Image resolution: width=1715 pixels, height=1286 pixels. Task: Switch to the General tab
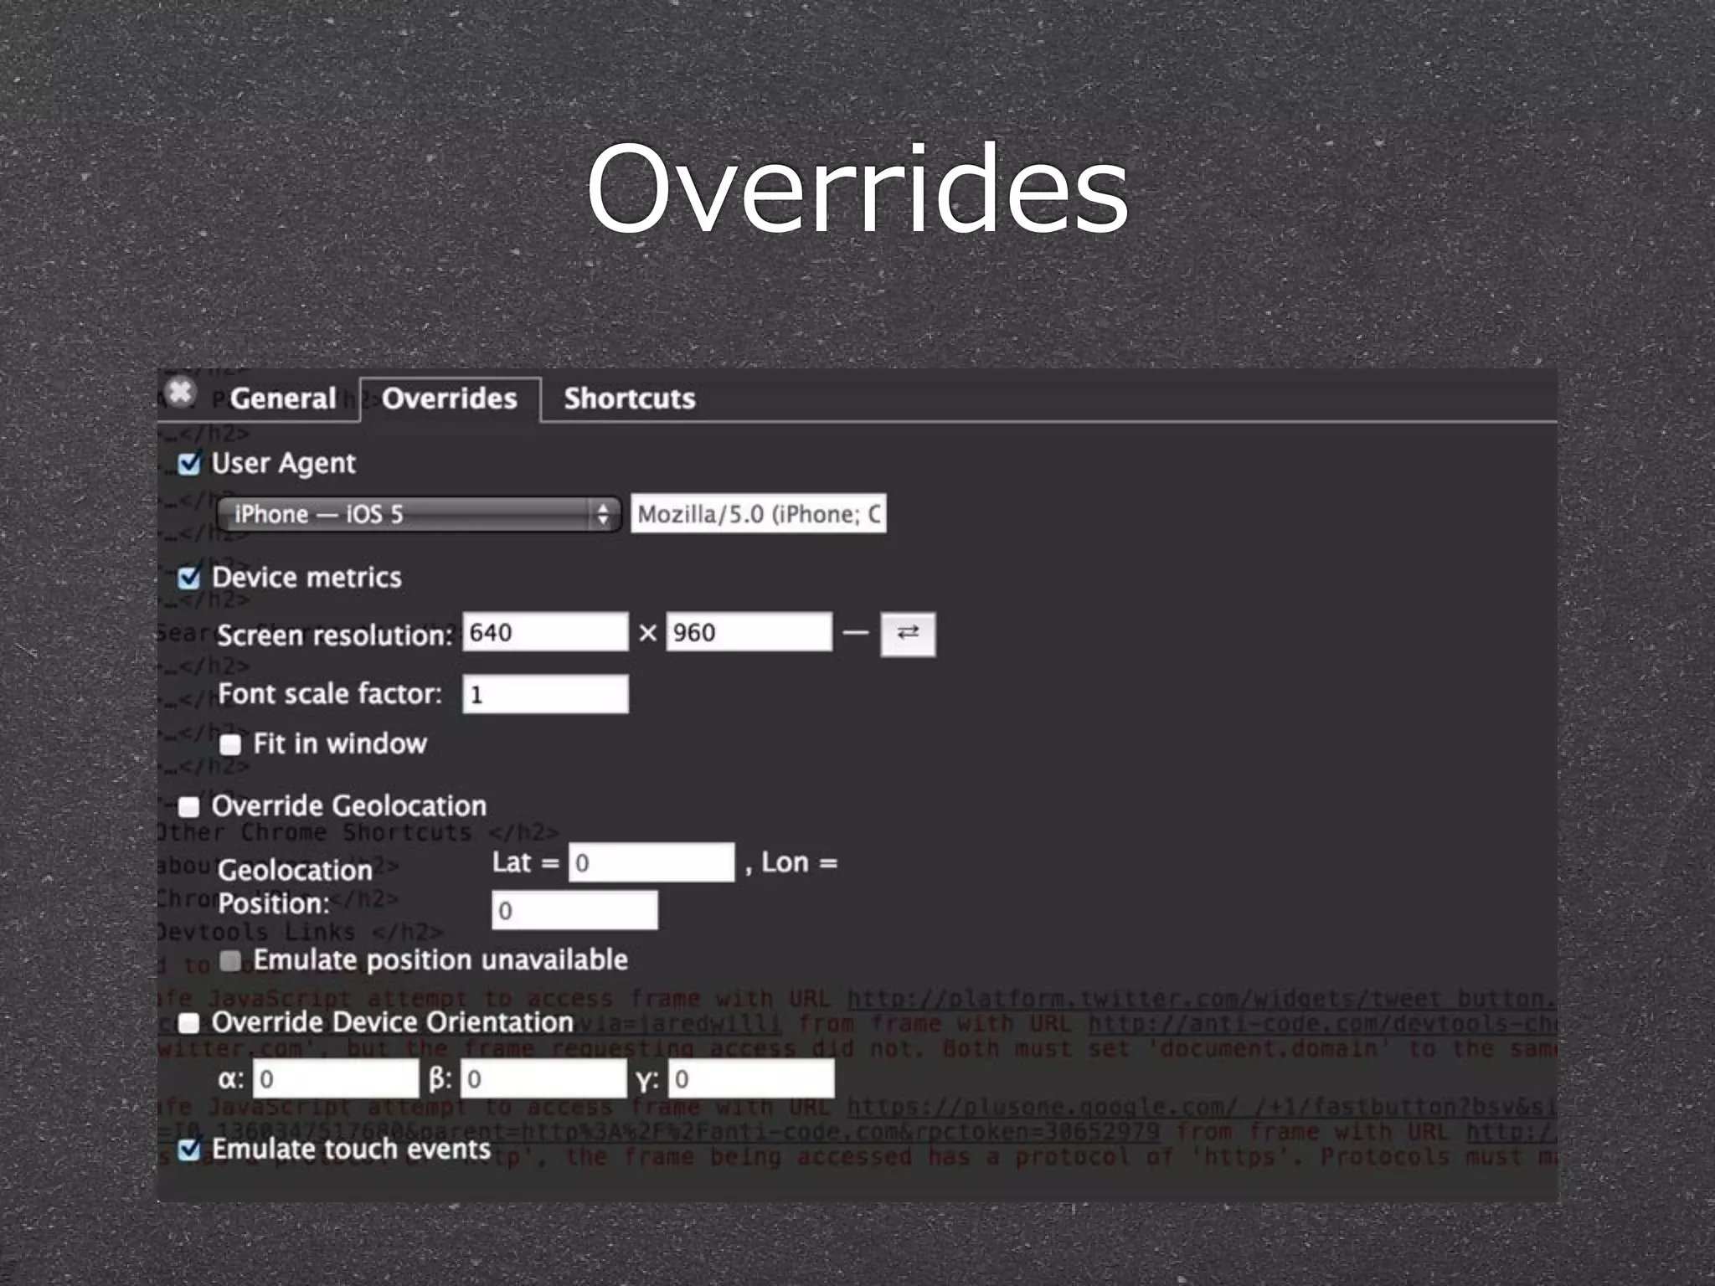tap(283, 399)
